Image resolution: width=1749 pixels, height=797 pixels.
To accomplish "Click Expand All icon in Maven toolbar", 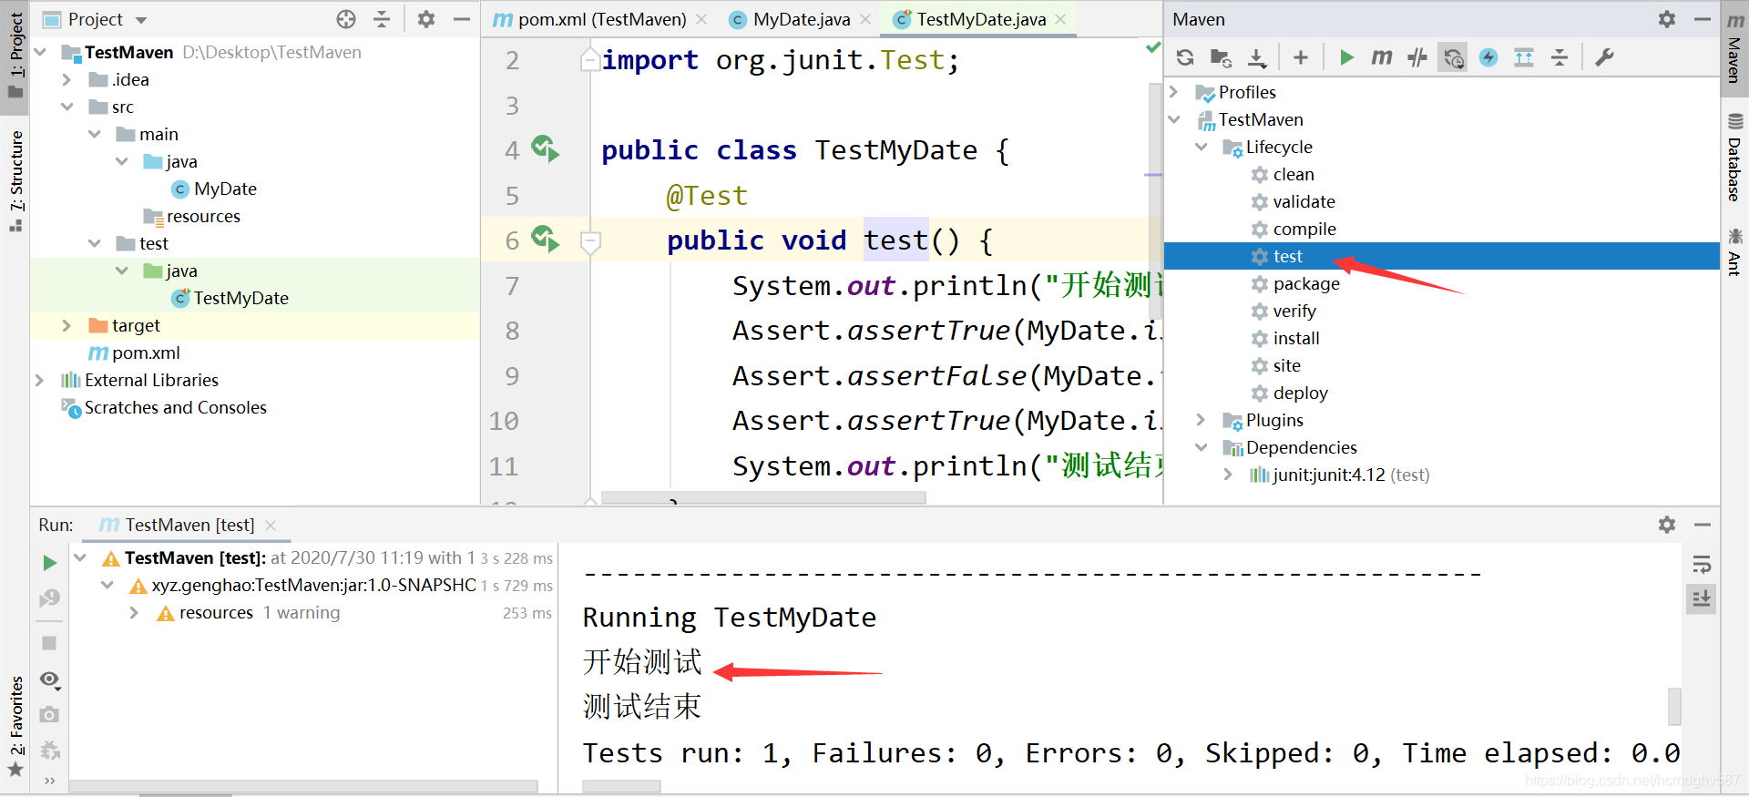I will 1524,57.
